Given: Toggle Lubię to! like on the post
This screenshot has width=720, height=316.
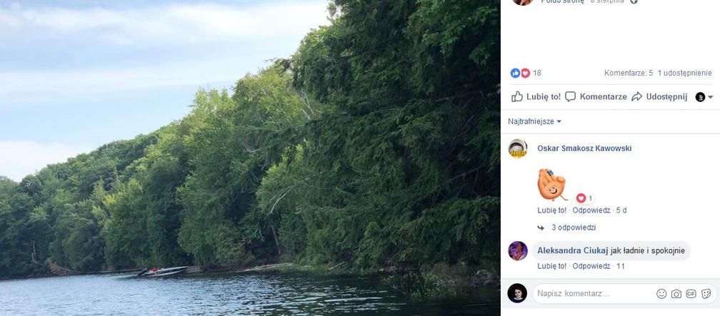Looking at the screenshot, I should pyautogui.click(x=536, y=97).
